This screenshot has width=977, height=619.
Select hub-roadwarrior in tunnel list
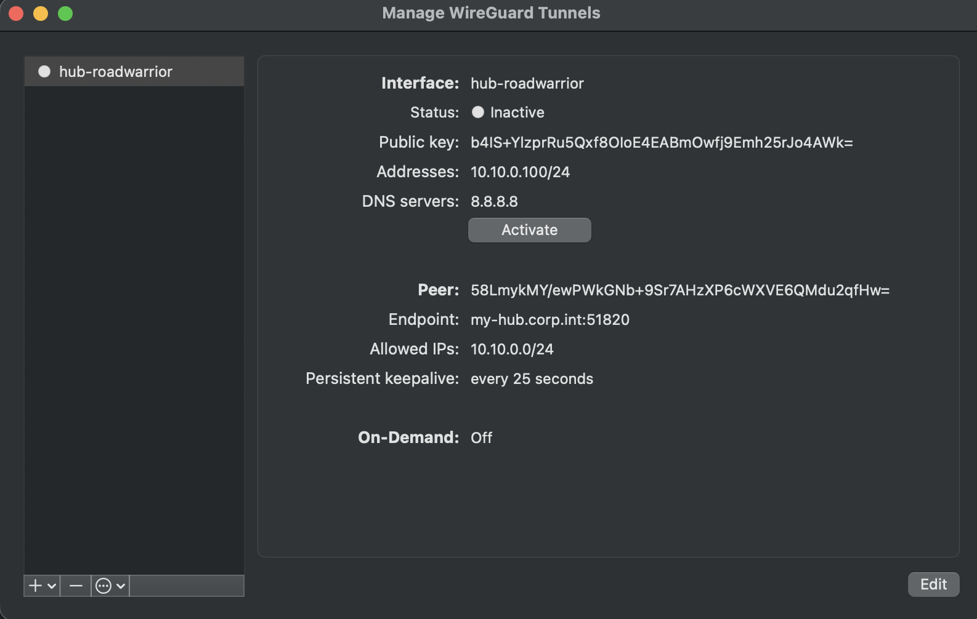pyautogui.click(x=134, y=71)
